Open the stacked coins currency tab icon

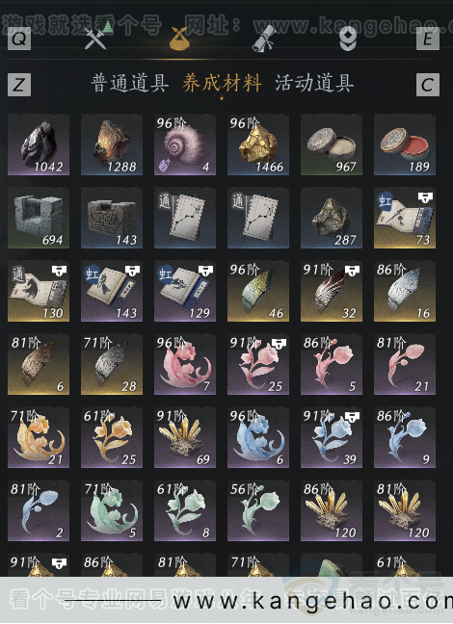coord(347,39)
